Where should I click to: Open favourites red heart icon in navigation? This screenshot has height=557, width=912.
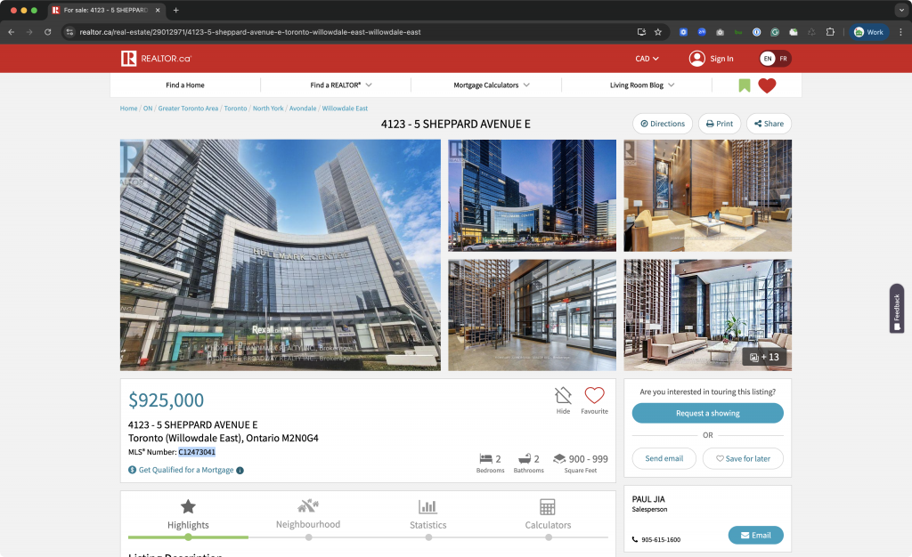tap(767, 85)
